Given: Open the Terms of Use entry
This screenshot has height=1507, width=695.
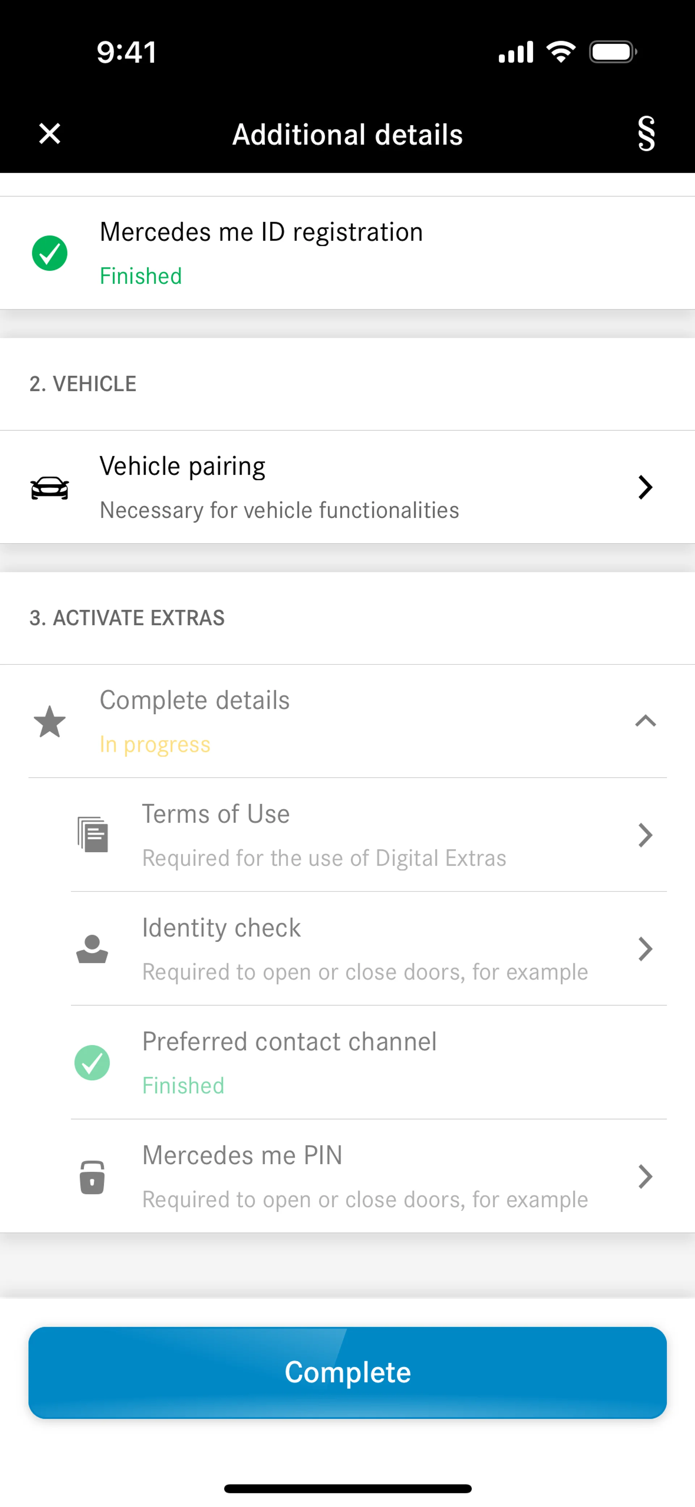Looking at the screenshot, I should click(x=324, y=835).
